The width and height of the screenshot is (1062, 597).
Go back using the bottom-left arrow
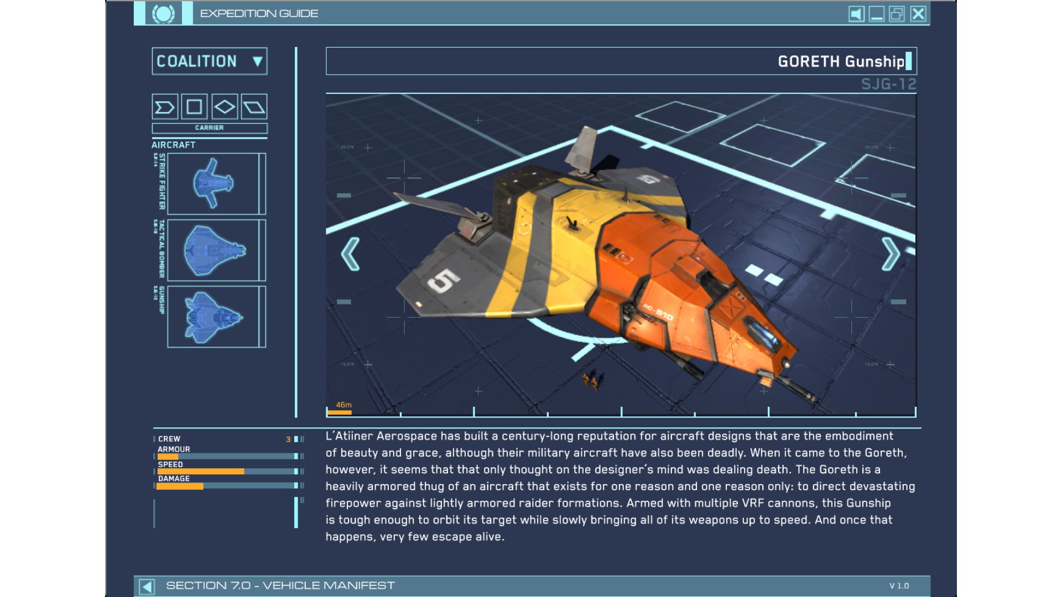click(147, 586)
